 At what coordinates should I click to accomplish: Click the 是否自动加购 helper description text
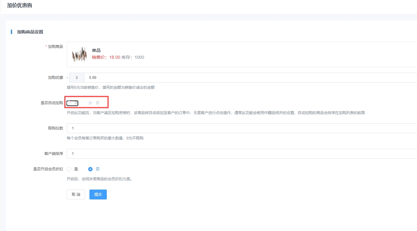pyautogui.click(x=215, y=113)
